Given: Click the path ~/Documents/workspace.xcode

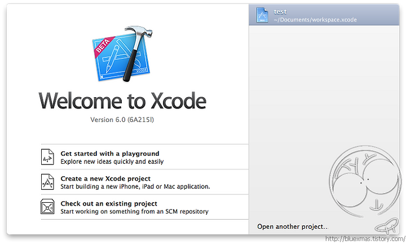Looking at the screenshot, I should click(315, 20).
